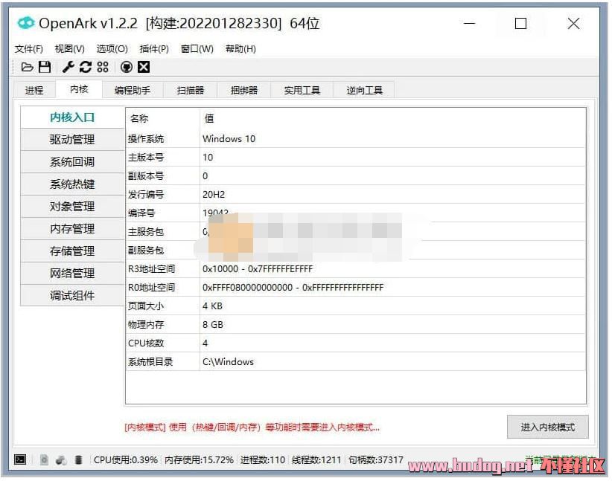This screenshot has height=481, width=612.
Task: Click the GitHub toolbar icon
Action: click(126, 67)
